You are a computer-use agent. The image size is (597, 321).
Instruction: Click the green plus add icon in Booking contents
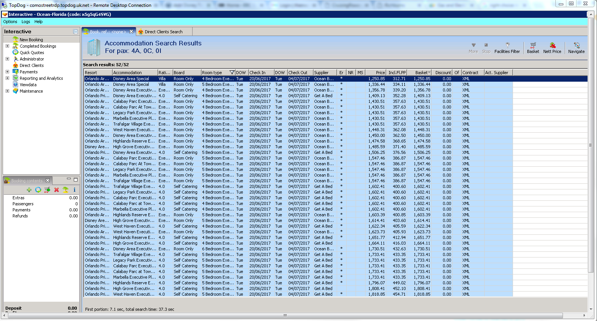coord(29,190)
